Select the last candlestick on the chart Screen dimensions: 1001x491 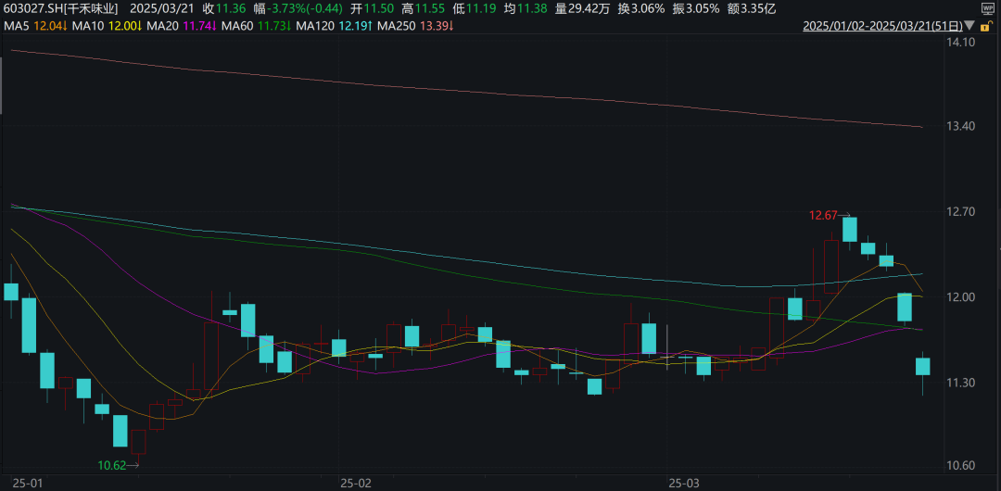point(922,366)
